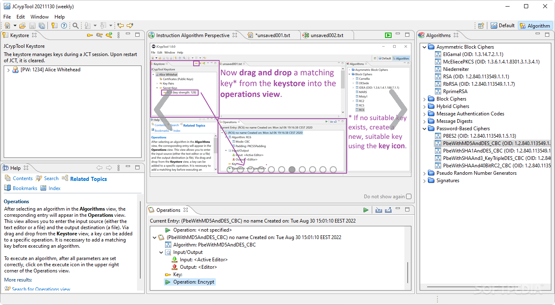Expand the Hybrid Ciphers folder
The width and height of the screenshot is (555, 305).
425,106
